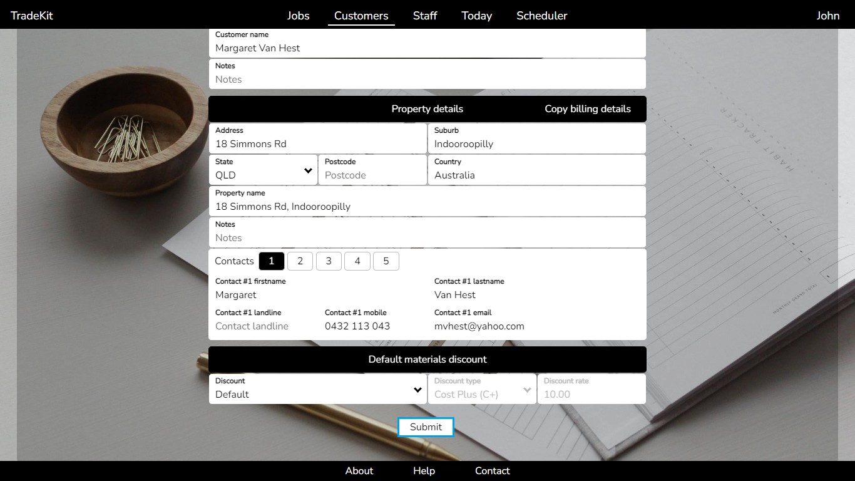
Task: Click the Default materials discount header
Action: 427,359
